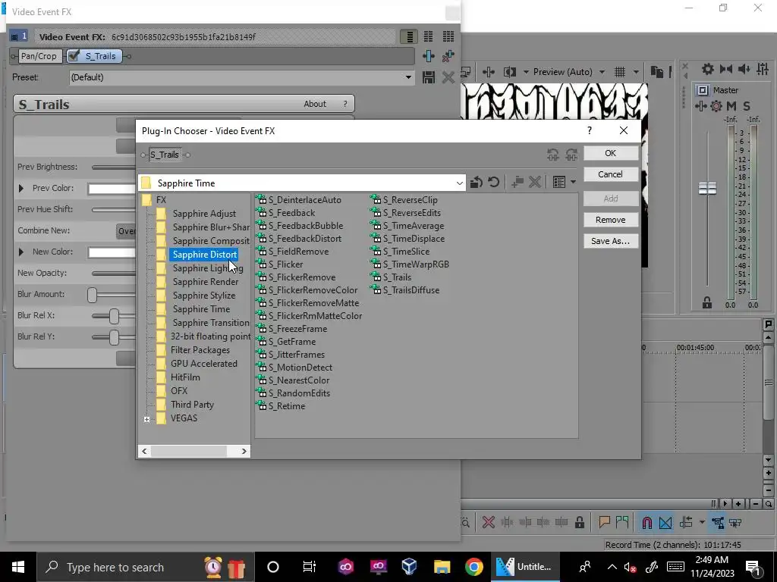Select the Pan/Crop item in plug-in chain
This screenshot has width=777, height=582.
(39, 56)
